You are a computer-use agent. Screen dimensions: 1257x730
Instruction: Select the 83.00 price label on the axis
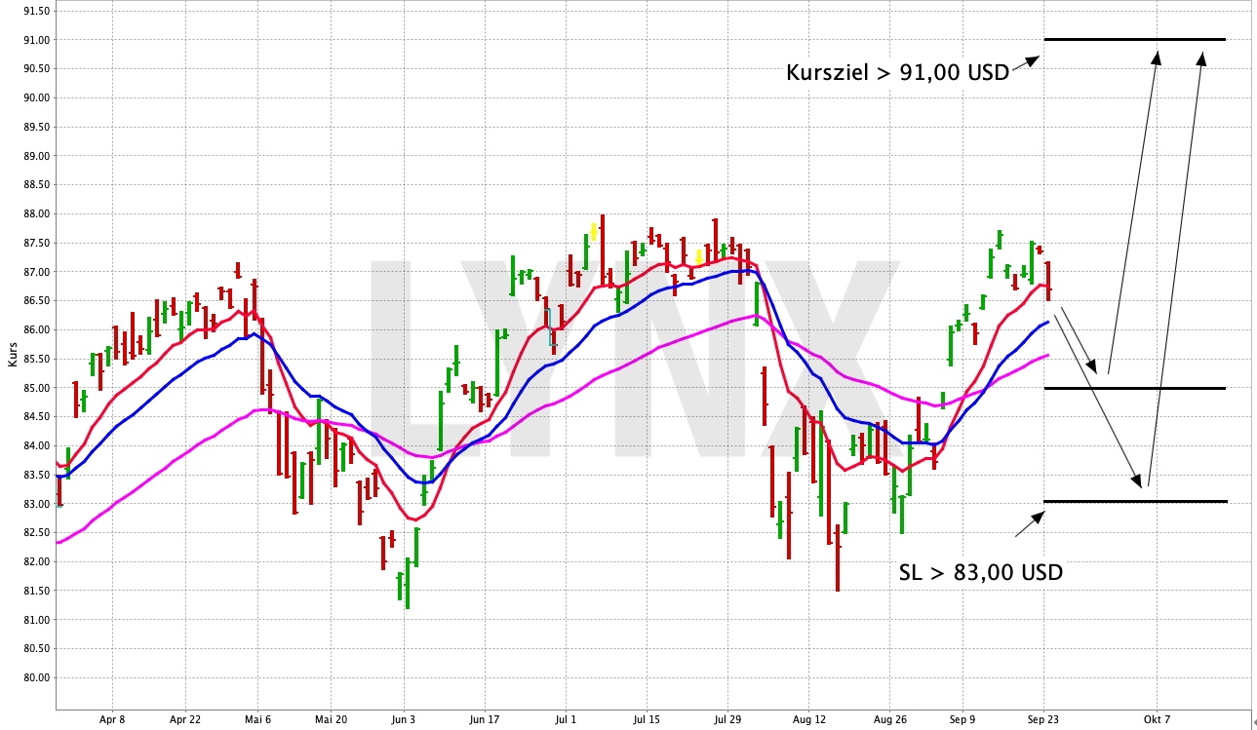pyautogui.click(x=38, y=504)
